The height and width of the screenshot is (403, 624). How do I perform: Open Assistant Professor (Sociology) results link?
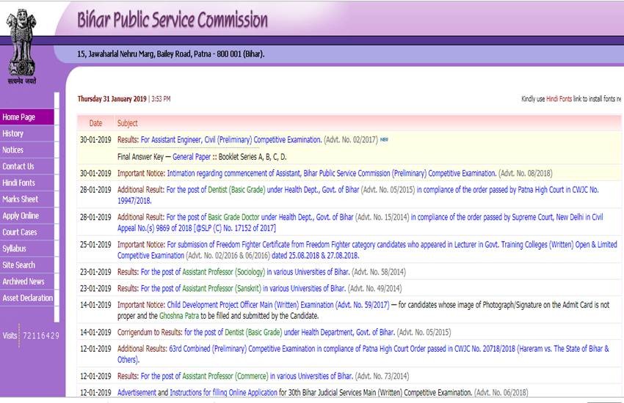[242, 272]
